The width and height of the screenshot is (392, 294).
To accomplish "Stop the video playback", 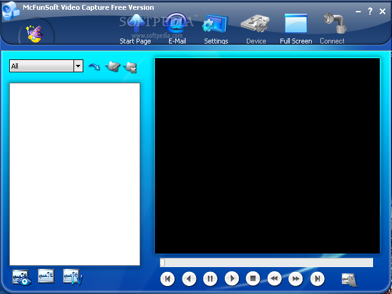I will (253, 279).
